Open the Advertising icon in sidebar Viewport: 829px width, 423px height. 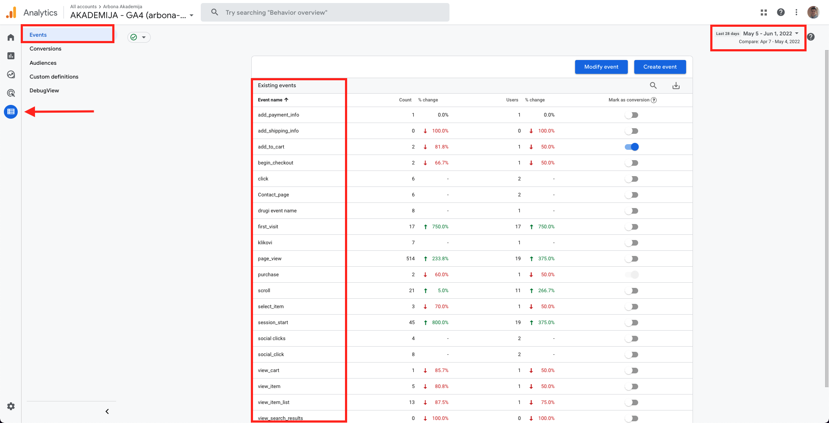[x=11, y=93]
